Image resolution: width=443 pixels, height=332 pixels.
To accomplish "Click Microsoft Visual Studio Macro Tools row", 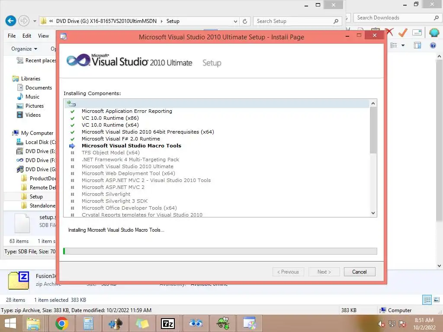I will tap(132, 146).
